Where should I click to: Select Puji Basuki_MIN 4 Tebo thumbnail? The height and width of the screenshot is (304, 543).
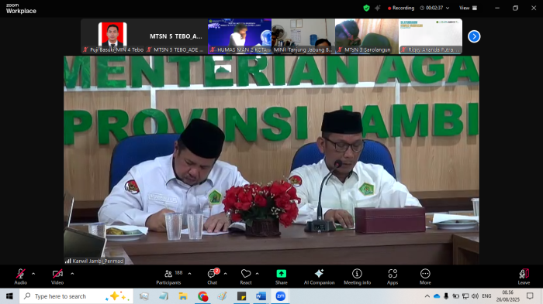[x=112, y=36]
